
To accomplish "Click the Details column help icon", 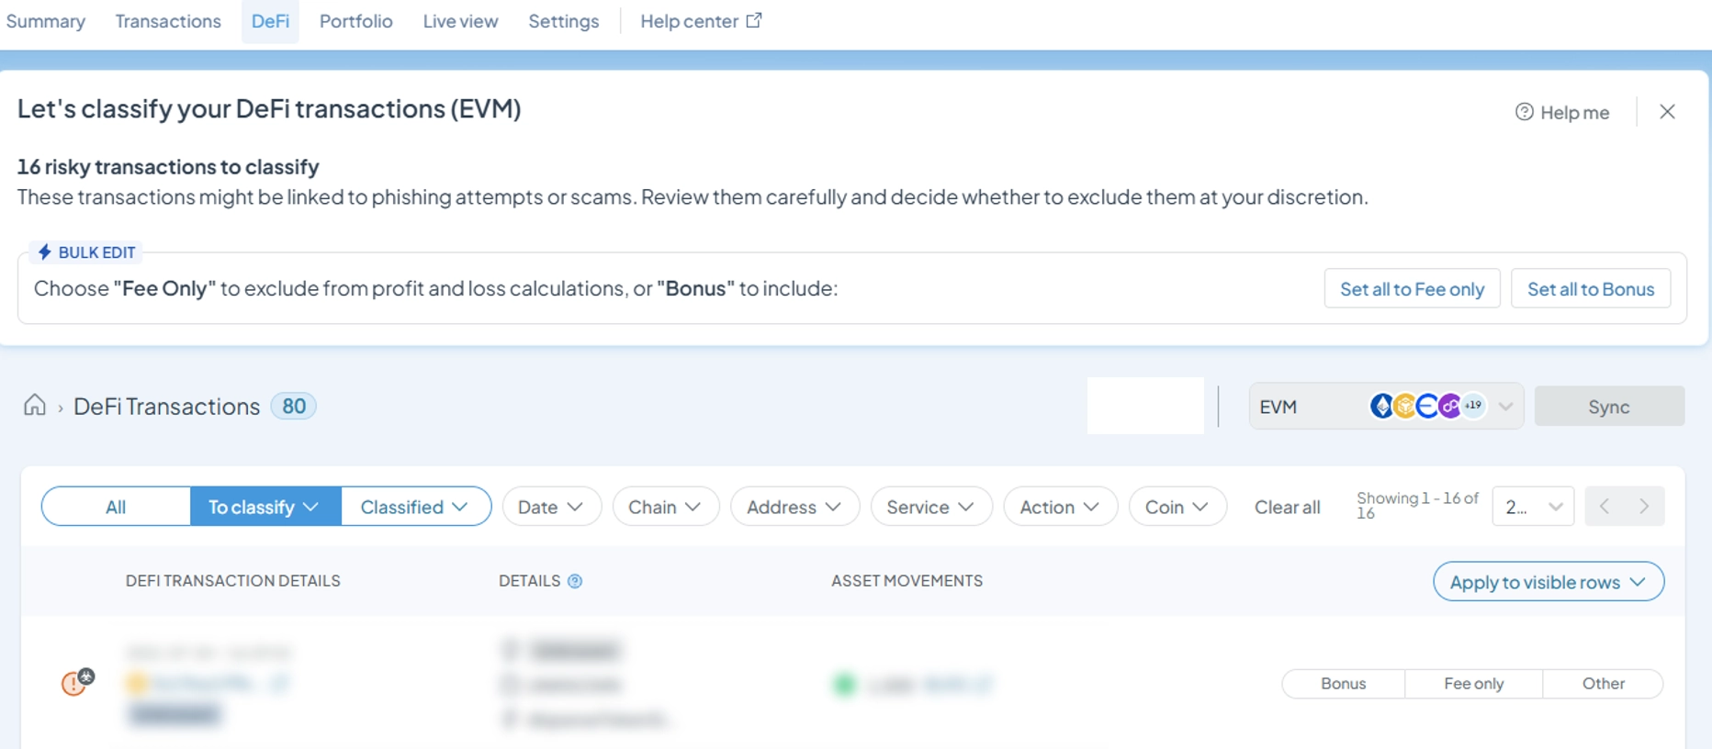I will [x=575, y=581].
